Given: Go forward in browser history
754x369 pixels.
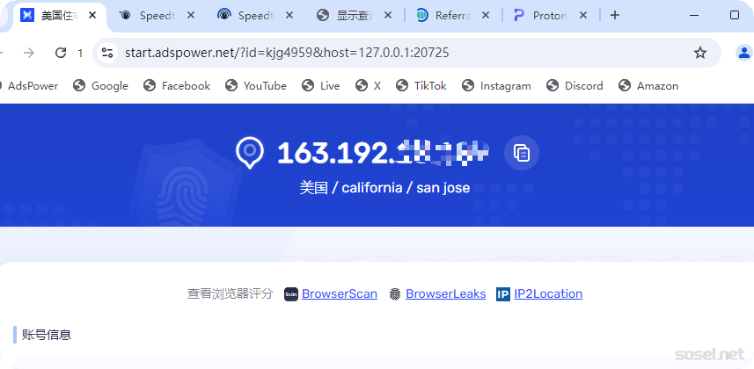Looking at the screenshot, I should coord(29,53).
